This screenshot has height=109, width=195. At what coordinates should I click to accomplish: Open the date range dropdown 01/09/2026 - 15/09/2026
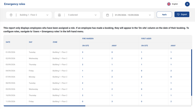tap(128, 15)
